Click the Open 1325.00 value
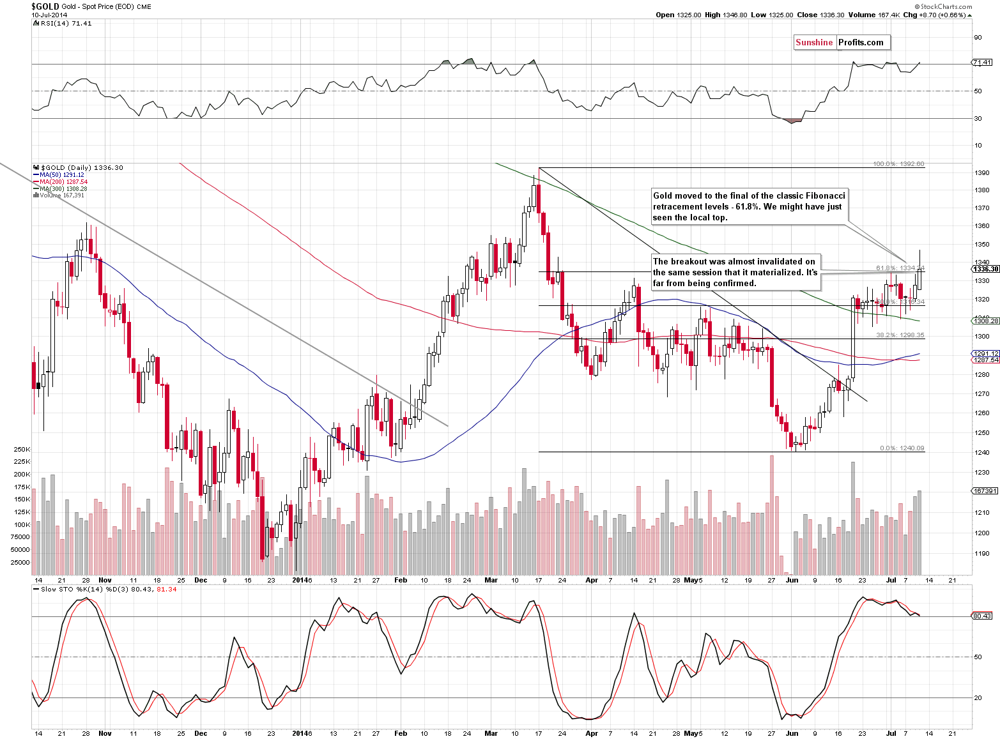This screenshot has width=1000, height=739. (678, 15)
